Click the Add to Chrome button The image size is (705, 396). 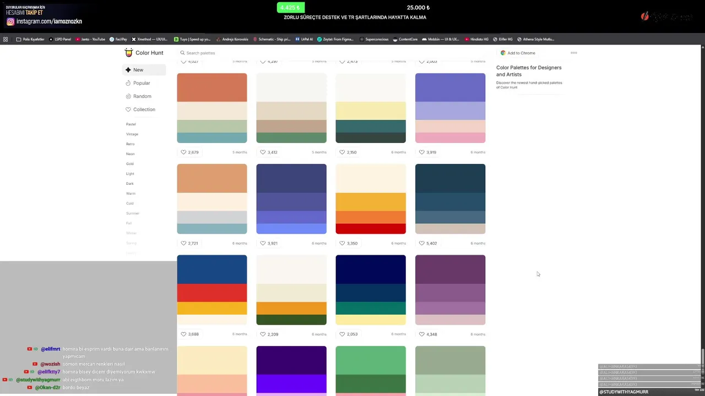click(x=518, y=53)
